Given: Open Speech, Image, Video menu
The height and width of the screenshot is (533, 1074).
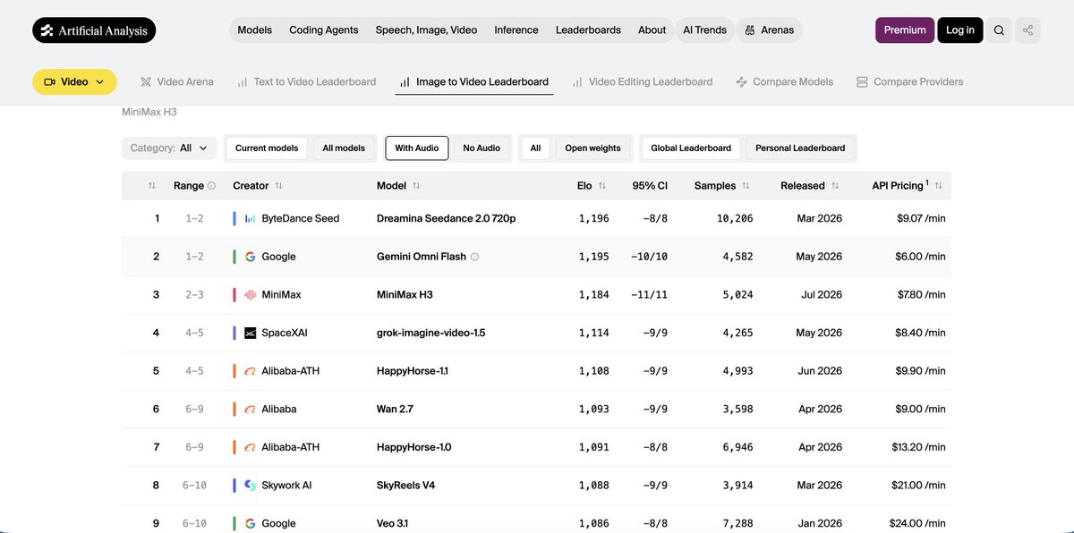Looking at the screenshot, I should pyautogui.click(x=426, y=30).
